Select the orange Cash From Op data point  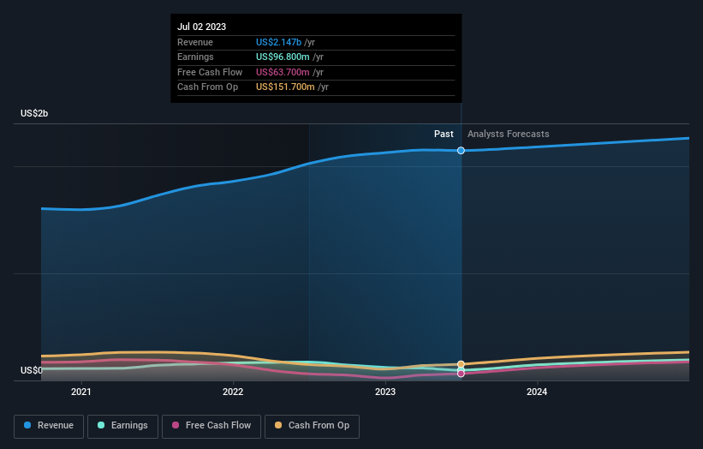(461, 364)
